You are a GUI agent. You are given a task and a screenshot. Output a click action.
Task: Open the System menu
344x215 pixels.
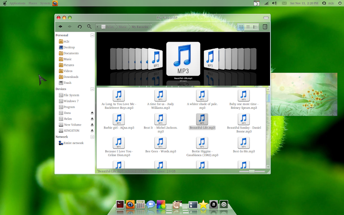(45, 3)
